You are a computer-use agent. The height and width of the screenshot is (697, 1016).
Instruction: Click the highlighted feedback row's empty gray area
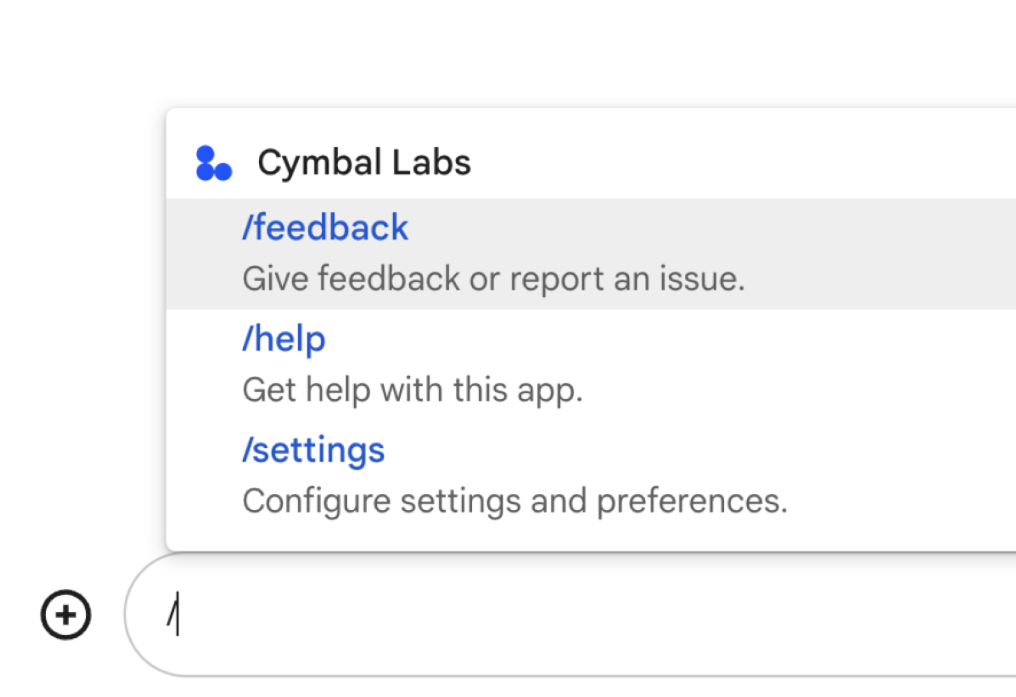[x=881, y=254]
